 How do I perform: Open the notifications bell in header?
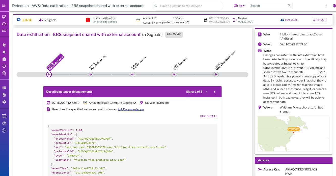[334, 6]
